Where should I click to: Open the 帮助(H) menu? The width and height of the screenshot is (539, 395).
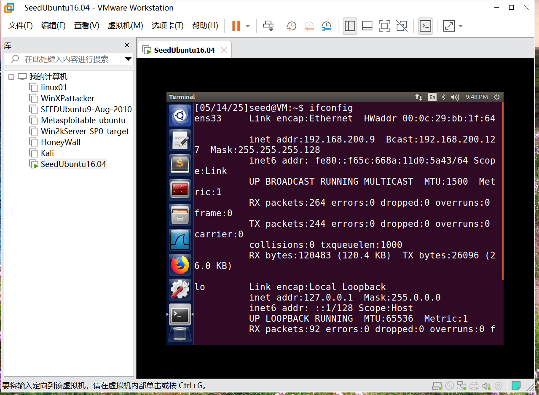[205, 26]
